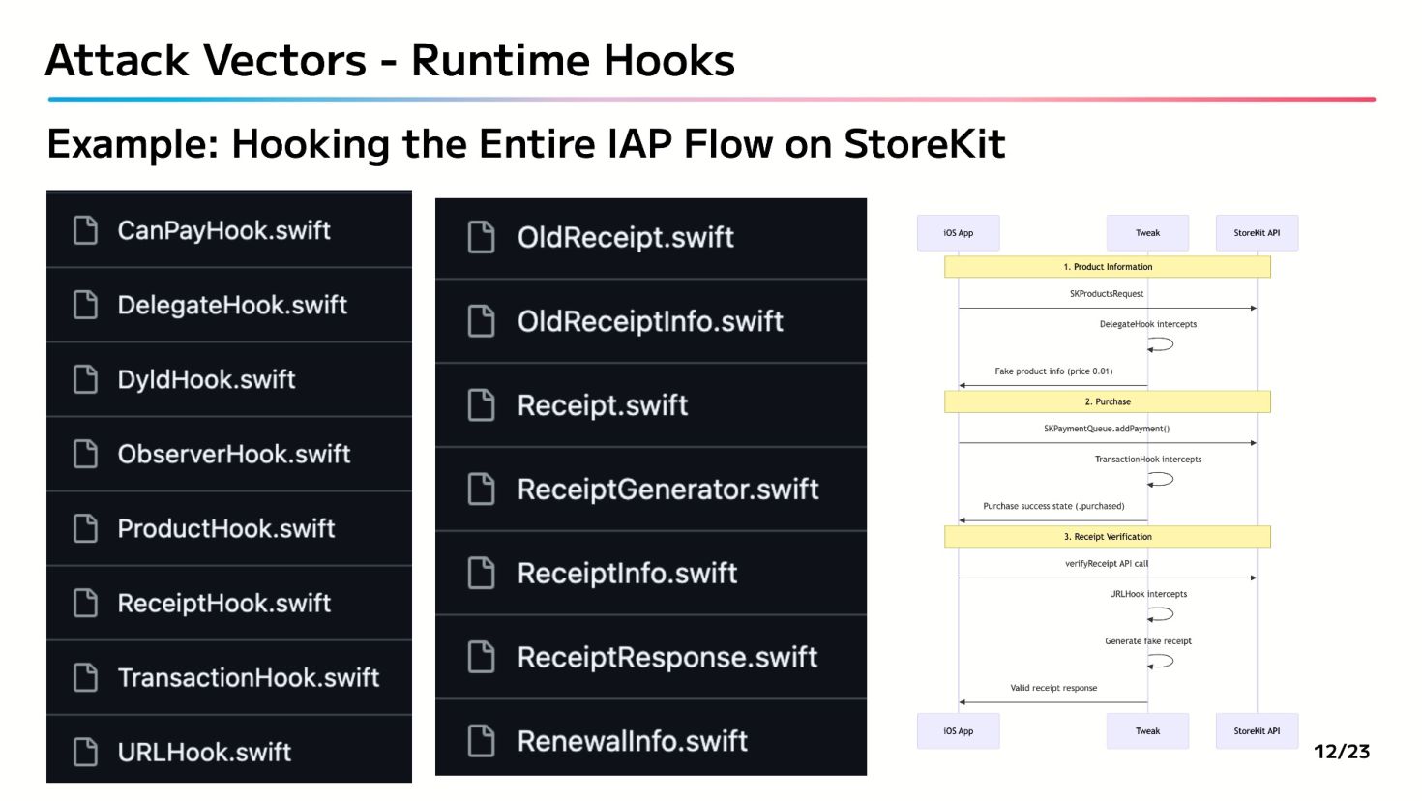This screenshot has height=801, width=1422.
Task: Click the bottom Tweak participant box
Action: point(1147,731)
